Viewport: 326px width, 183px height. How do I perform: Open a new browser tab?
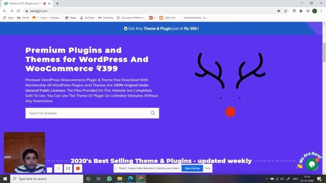[57, 4]
